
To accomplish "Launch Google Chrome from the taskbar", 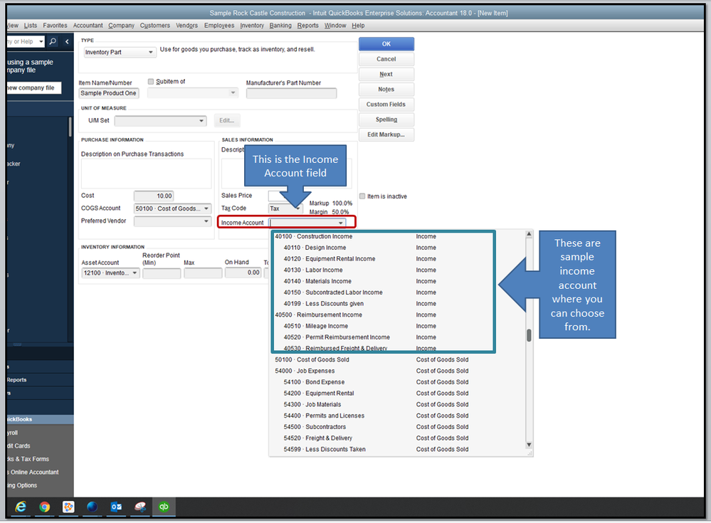I will pyautogui.click(x=44, y=507).
